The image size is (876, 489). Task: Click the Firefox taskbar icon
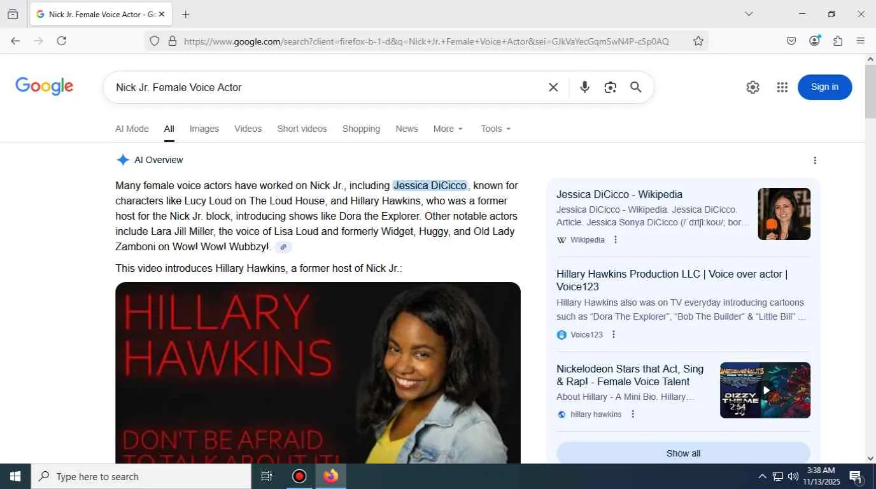coord(330,476)
